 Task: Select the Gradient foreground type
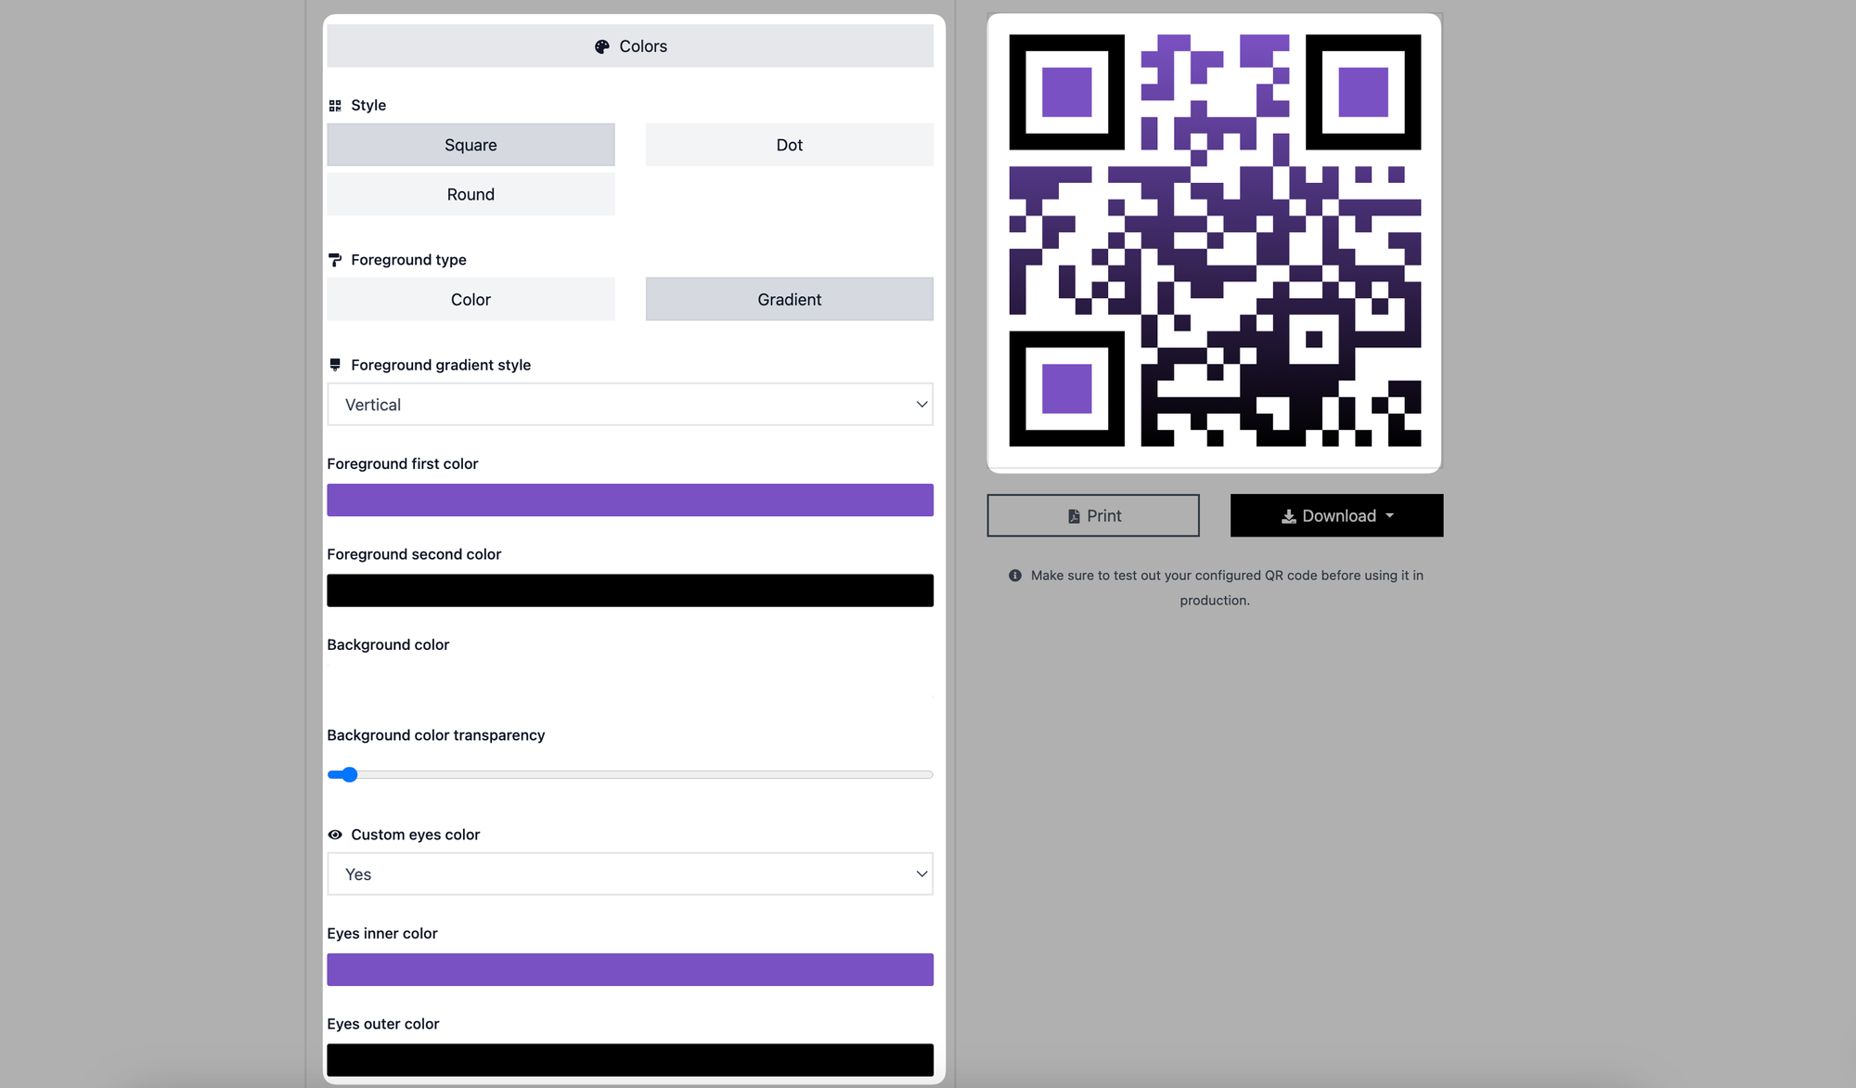pos(790,299)
